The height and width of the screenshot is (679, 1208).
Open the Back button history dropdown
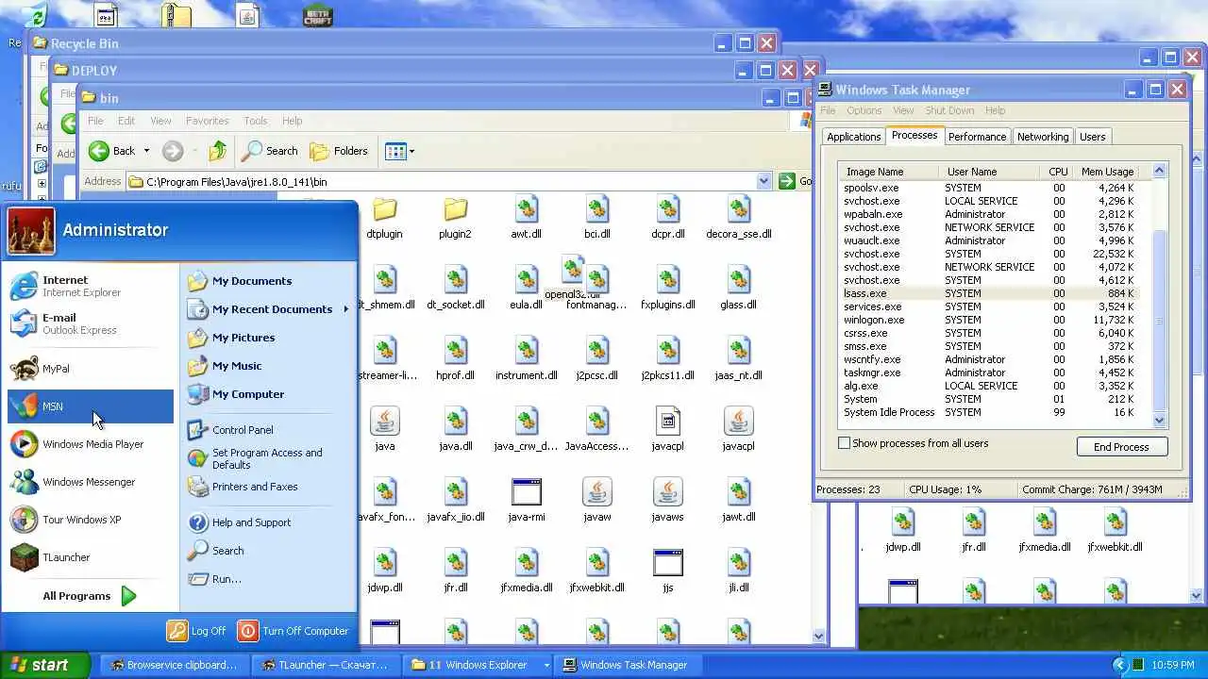(146, 151)
